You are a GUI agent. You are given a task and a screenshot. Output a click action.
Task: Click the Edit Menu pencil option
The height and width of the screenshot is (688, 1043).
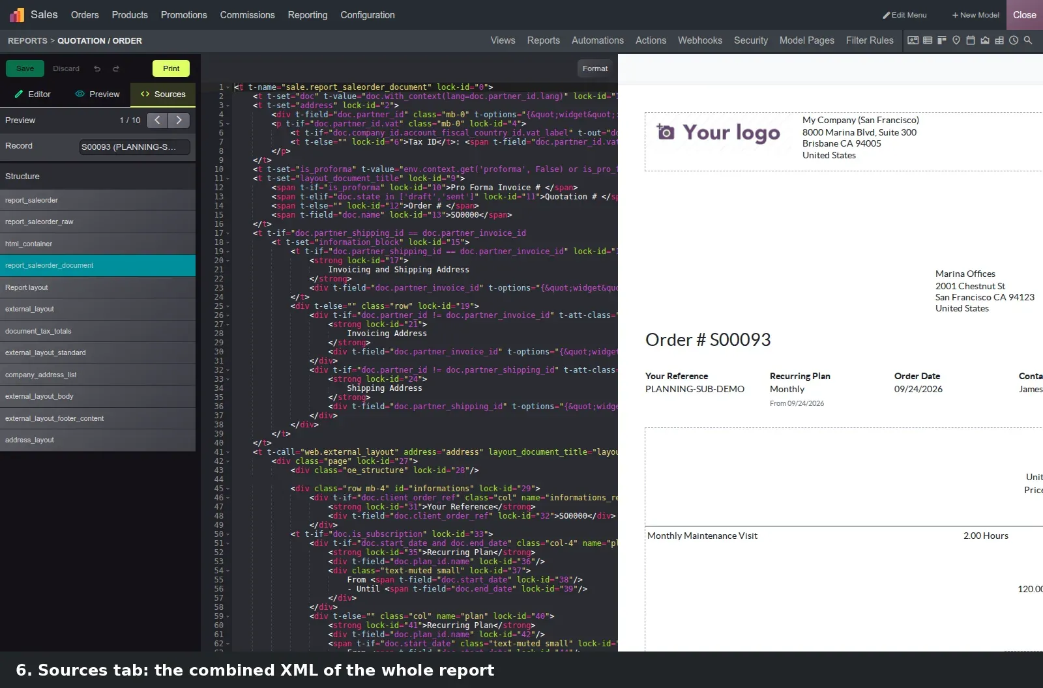tap(905, 15)
